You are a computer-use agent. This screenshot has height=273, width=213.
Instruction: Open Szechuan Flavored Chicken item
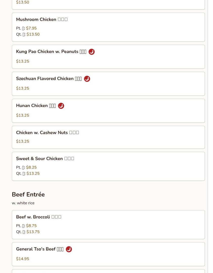(x=108, y=84)
